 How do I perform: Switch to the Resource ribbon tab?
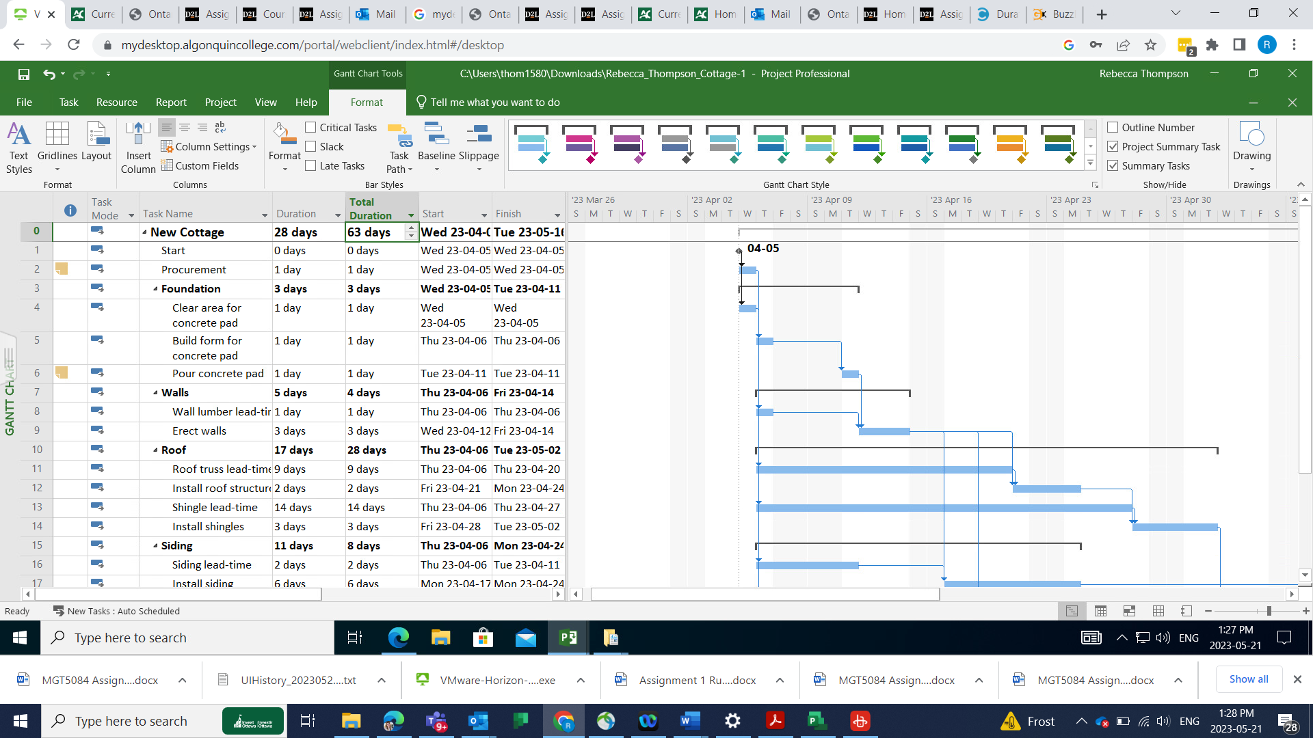coord(116,102)
